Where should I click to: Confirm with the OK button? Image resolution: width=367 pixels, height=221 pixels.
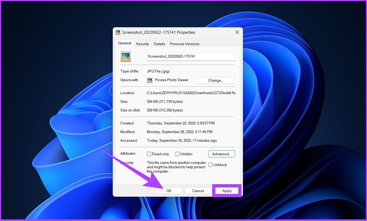tap(169, 191)
